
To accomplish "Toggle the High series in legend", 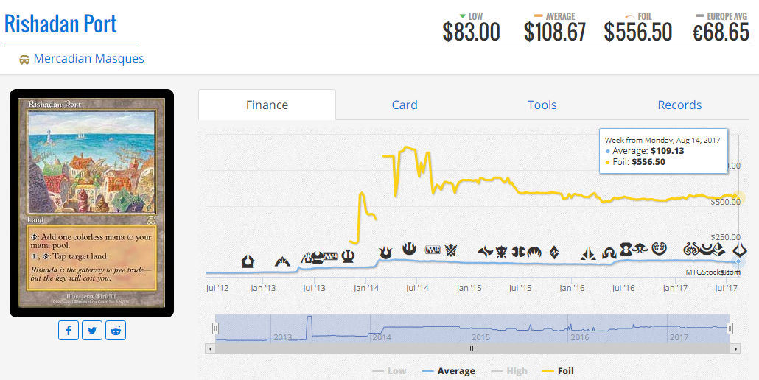I will click(509, 371).
